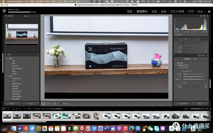Cancel export progress with X
The width and height of the screenshot is (213, 133).
tap(35, 12)
